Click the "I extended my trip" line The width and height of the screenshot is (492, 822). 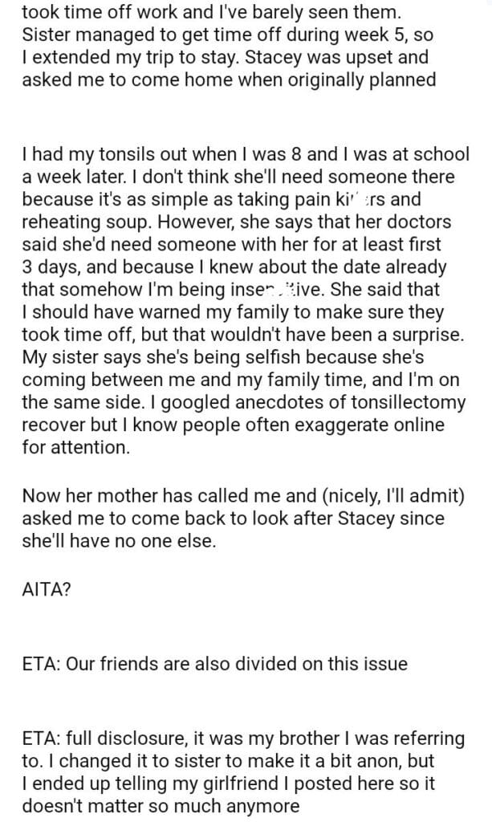point(226,59)
